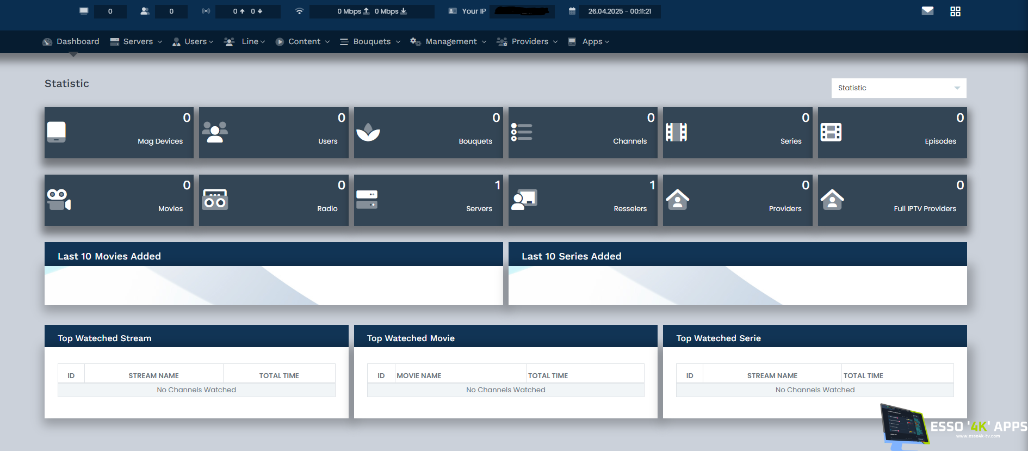
Task: Click the Mag Devices tablet icon
Action: [x=57, y=132]
